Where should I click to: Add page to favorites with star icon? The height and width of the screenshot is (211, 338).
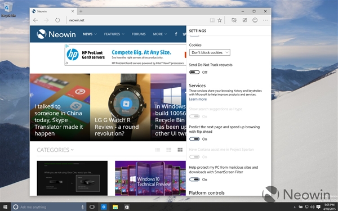coord(220,20)
